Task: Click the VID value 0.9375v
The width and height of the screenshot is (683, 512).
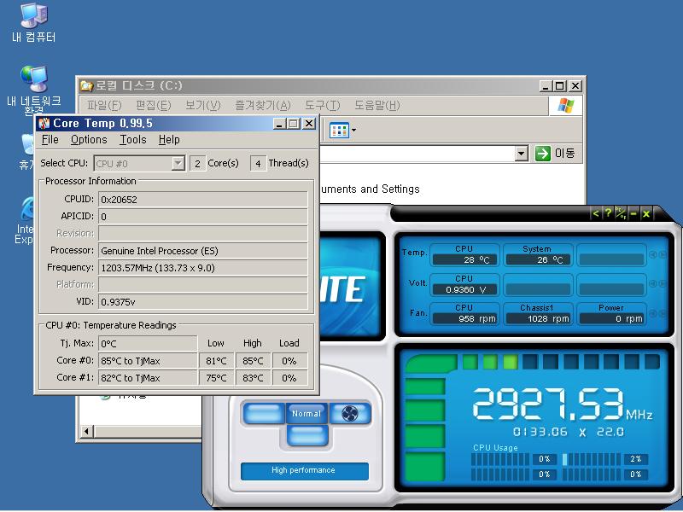Action: (203, 302)
